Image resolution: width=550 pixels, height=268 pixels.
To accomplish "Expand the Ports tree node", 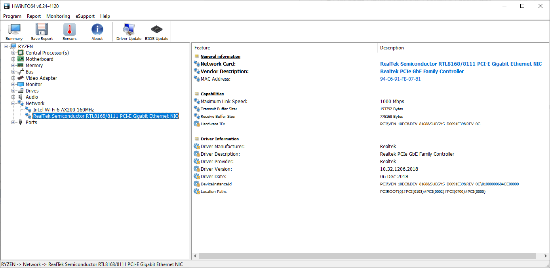I will (13, 123).
